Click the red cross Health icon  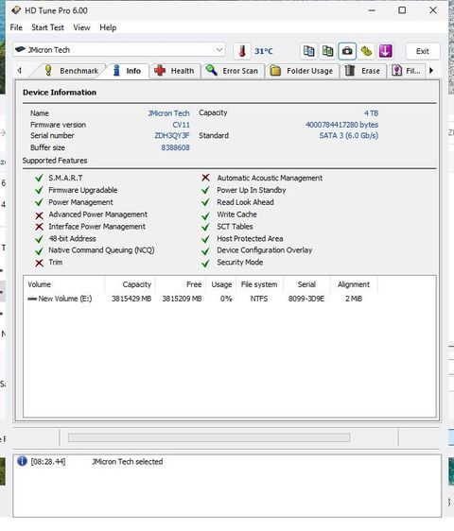pos(160,71)
